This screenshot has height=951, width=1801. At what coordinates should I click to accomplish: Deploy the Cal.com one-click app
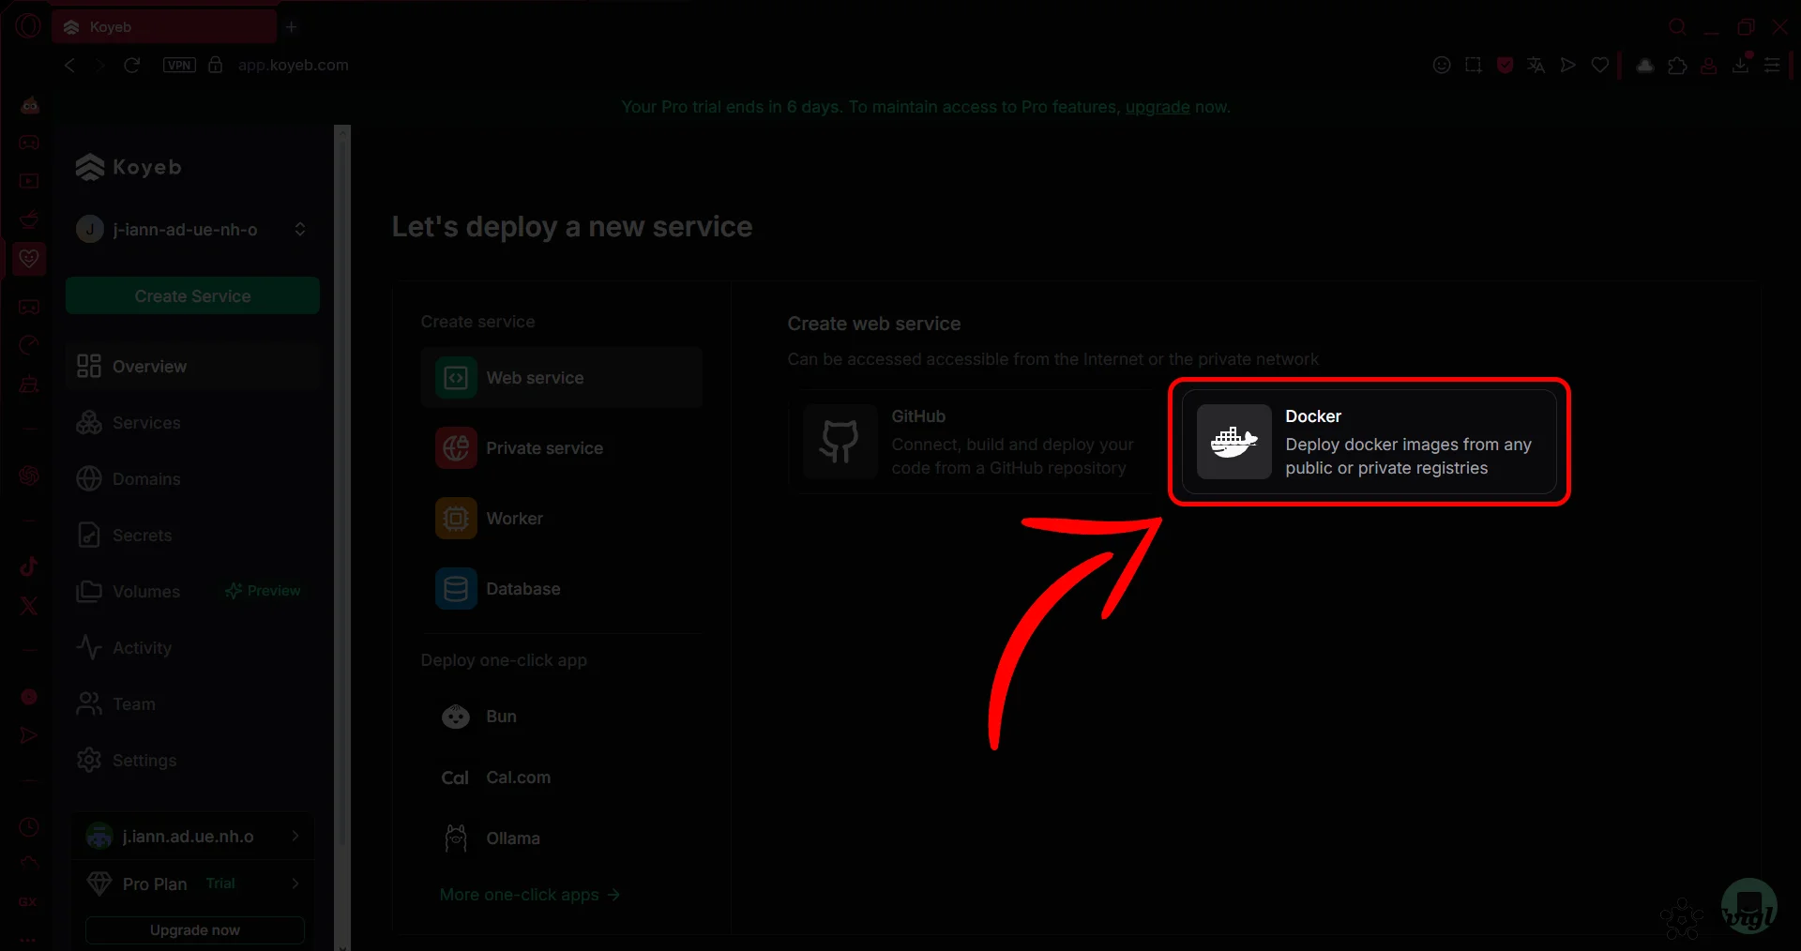pos(561,777)
